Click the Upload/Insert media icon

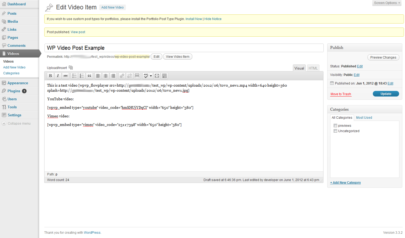(x=71, y=68)
